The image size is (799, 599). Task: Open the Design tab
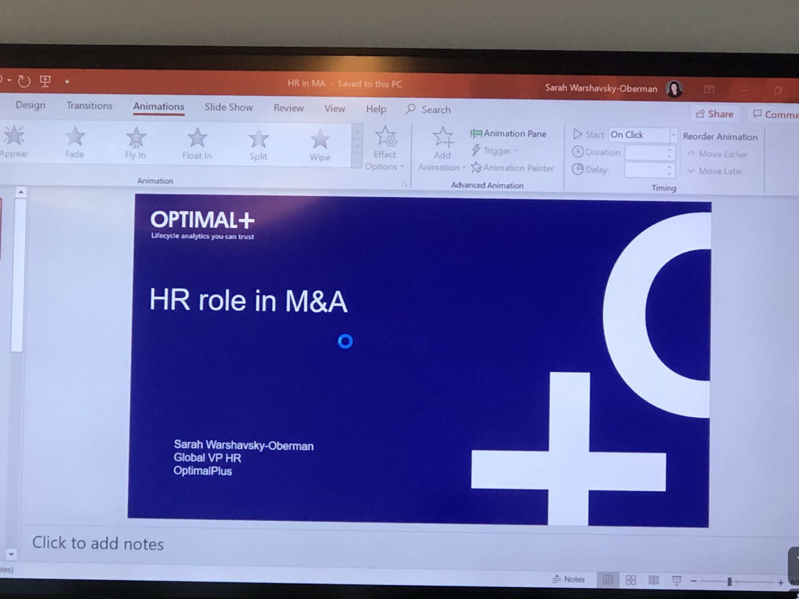tap(30, 105)
